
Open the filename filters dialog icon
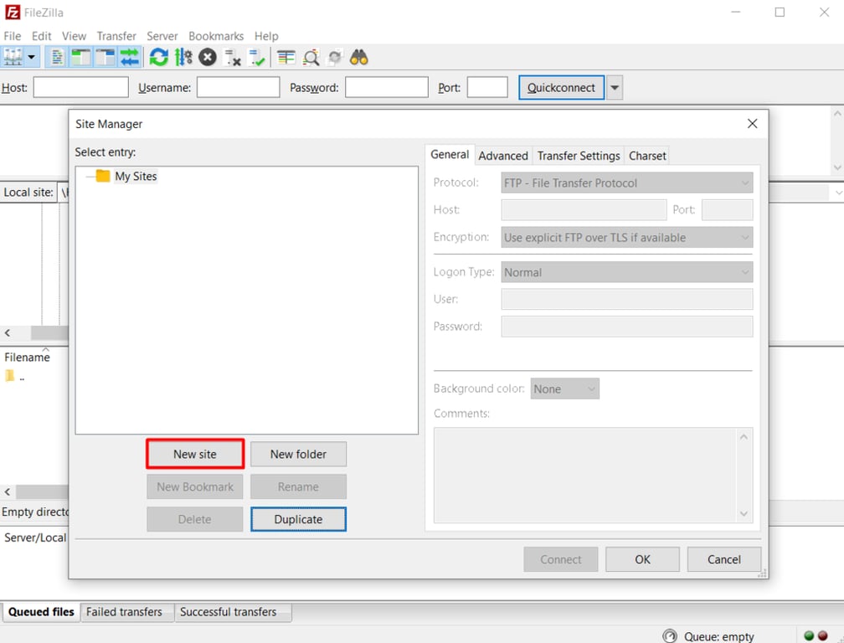click(x=286, y=57)
